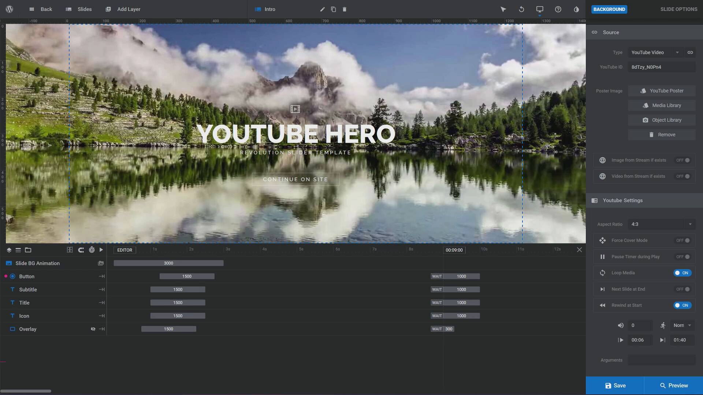The width and height of the screenshot is (703, 395).
Task: Click the YouTube Poster button
Action: (x=662, y=91)
